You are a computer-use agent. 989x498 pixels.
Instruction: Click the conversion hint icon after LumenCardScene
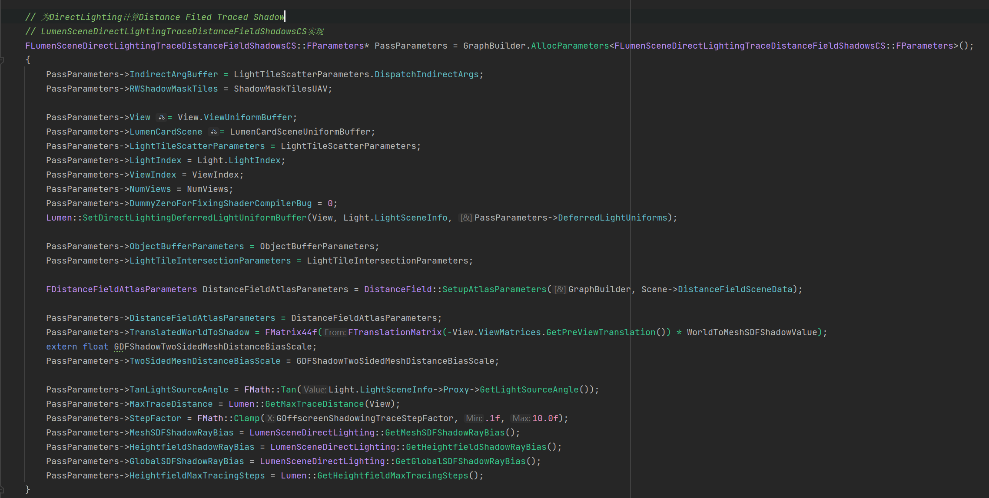[x=213, y=132]
